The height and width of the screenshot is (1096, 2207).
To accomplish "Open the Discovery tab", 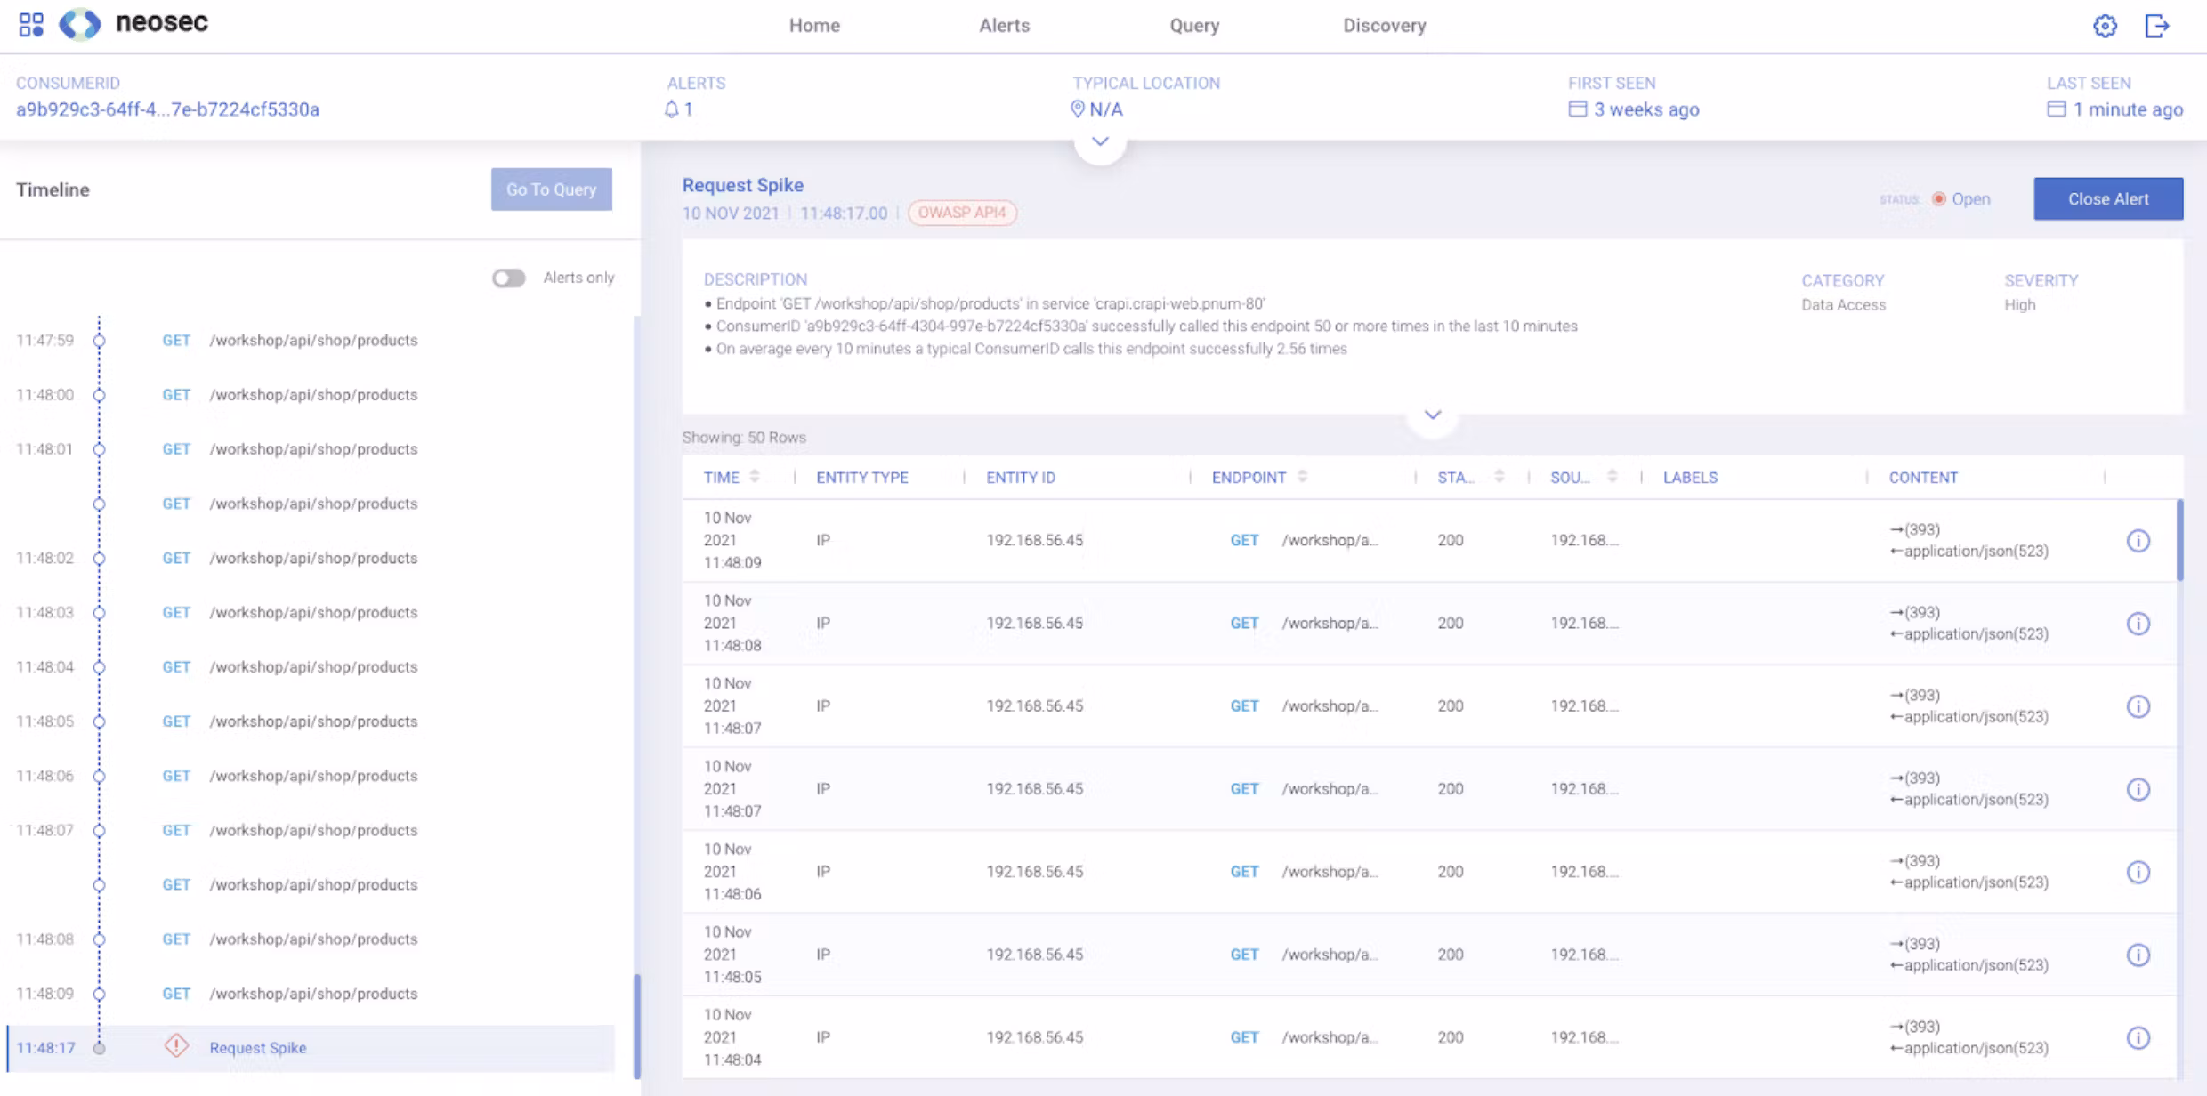I will tap(1384, 26).
